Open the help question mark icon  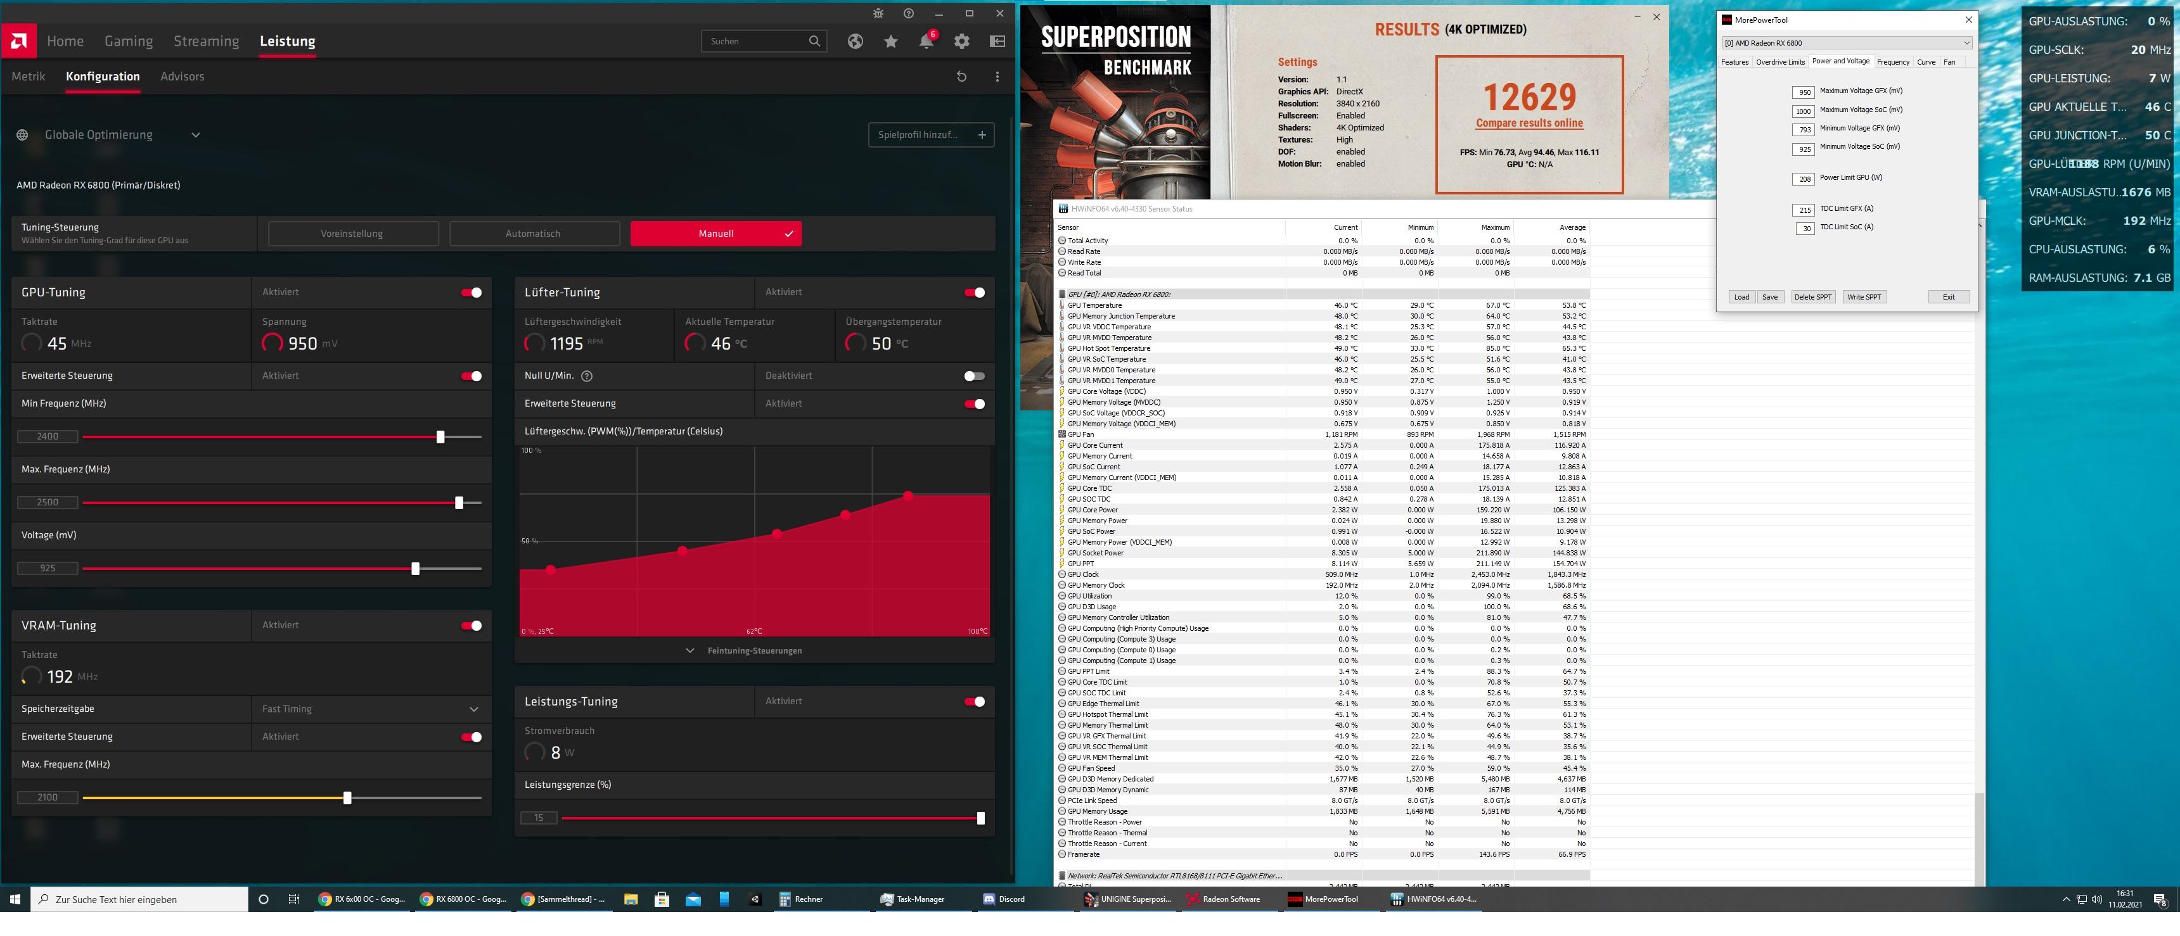pyautogui.click(x=909, y=13)
